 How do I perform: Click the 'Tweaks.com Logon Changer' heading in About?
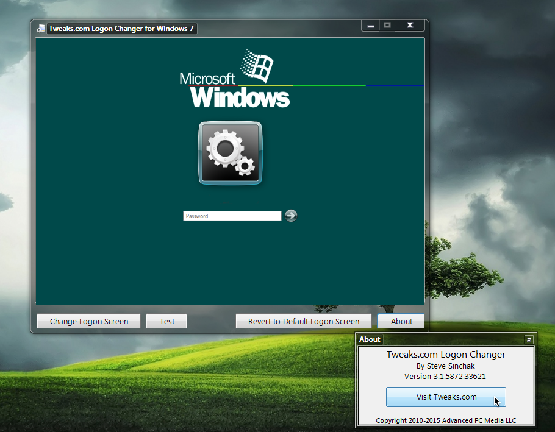click(x=446, y=354)
